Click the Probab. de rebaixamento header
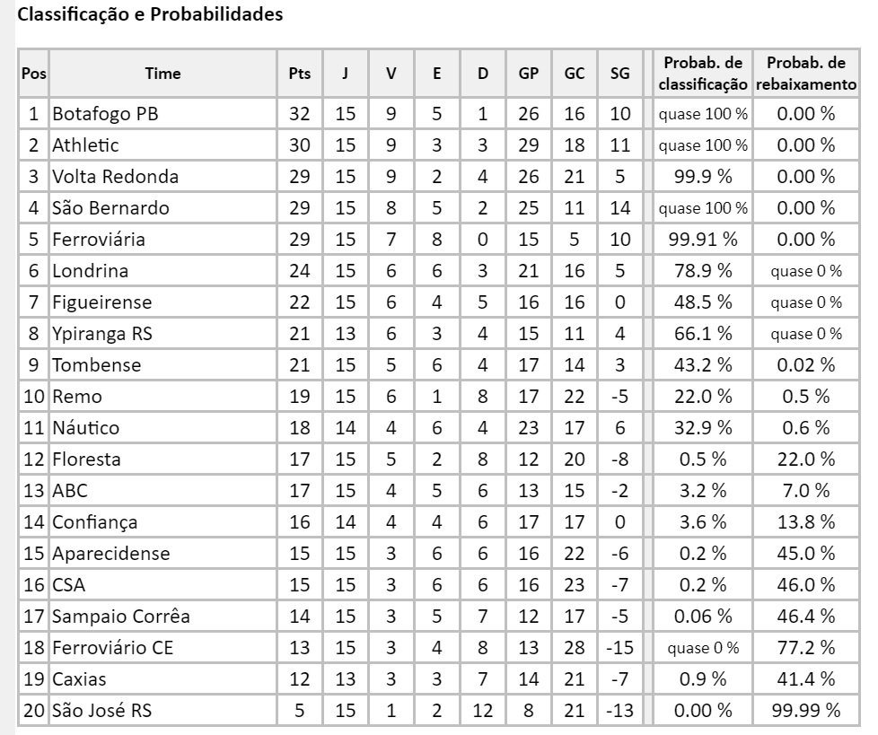The width and height of the screenshot is (878, 735). click(805, 74)
